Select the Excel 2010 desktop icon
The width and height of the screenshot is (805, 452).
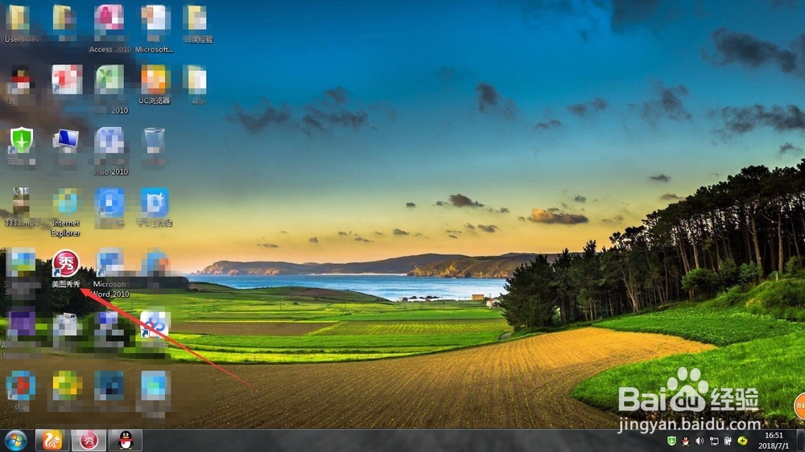click(109, 89)
